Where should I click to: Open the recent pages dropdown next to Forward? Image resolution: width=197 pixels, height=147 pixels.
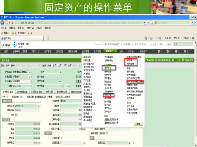[x=9, y=23]
